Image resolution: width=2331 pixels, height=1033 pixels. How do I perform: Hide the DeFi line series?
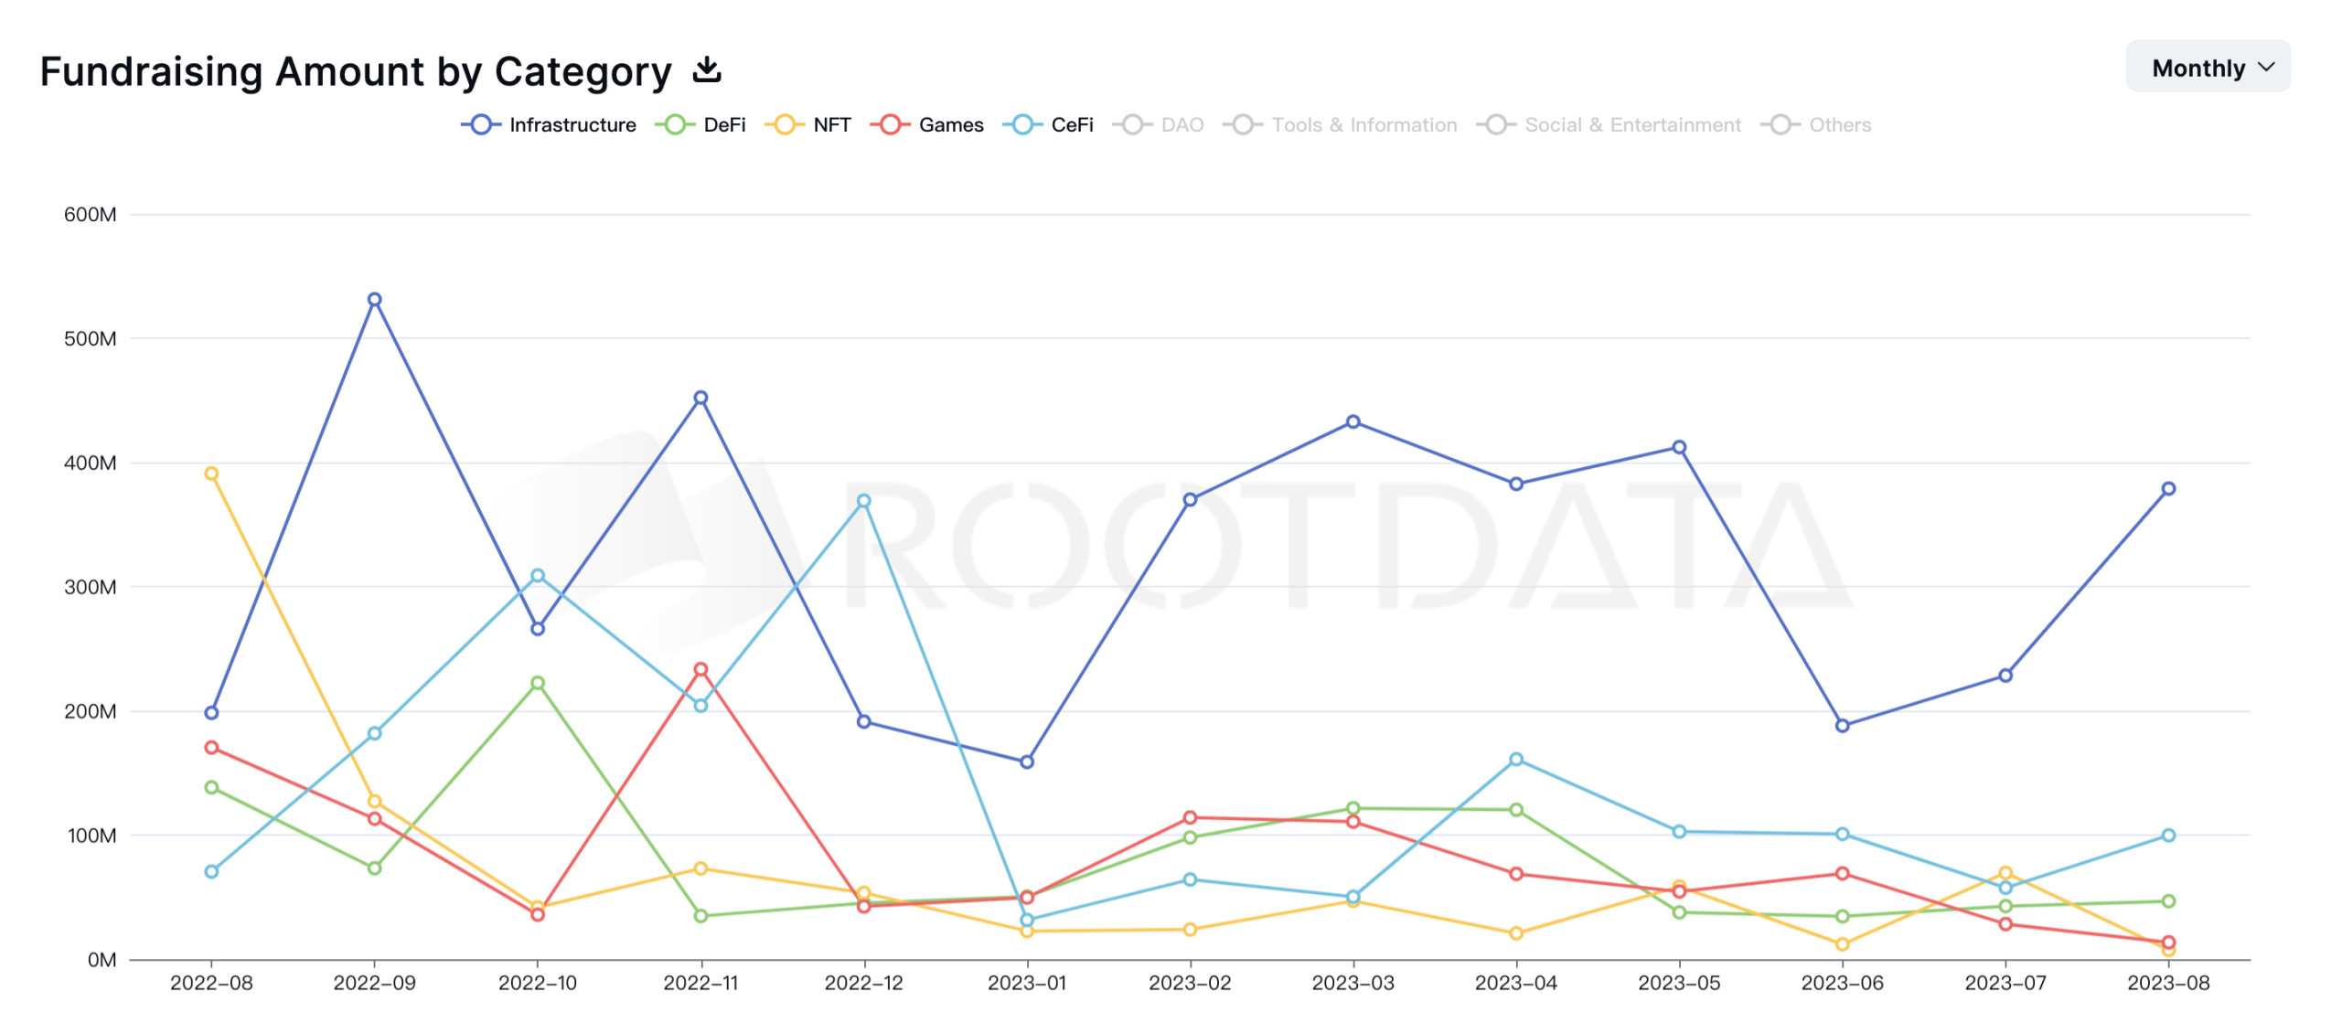[x=700, y=125]
